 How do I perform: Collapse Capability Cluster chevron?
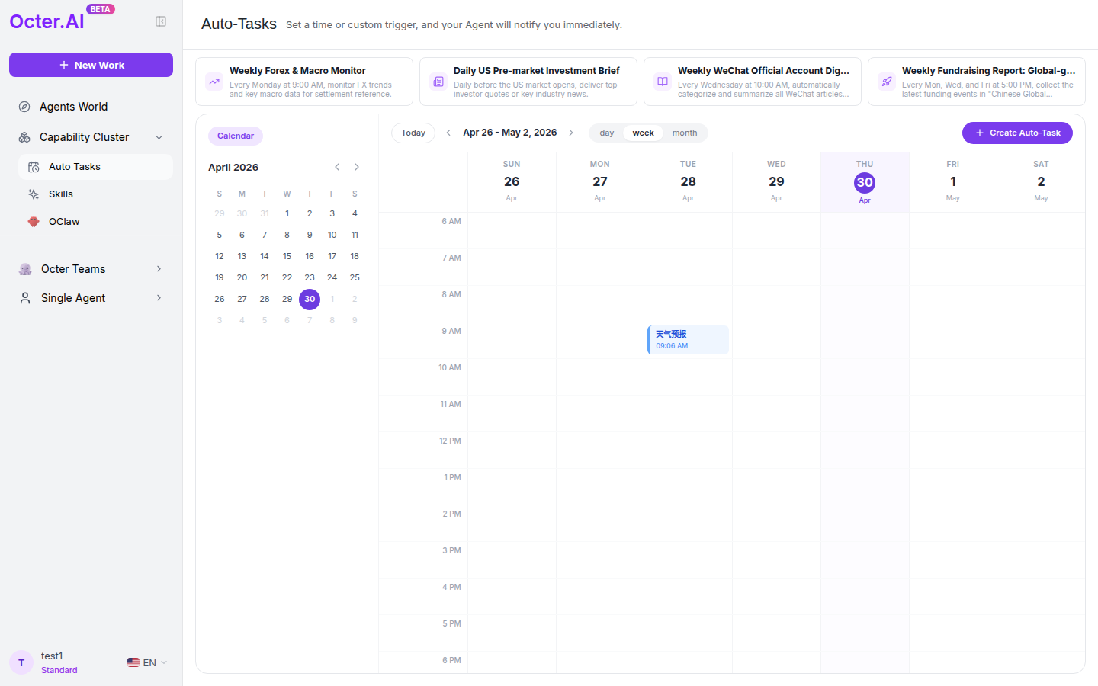tap(159, 137)
